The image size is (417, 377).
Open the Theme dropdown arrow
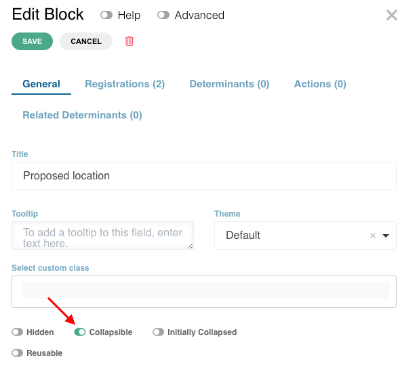(386, 236)
